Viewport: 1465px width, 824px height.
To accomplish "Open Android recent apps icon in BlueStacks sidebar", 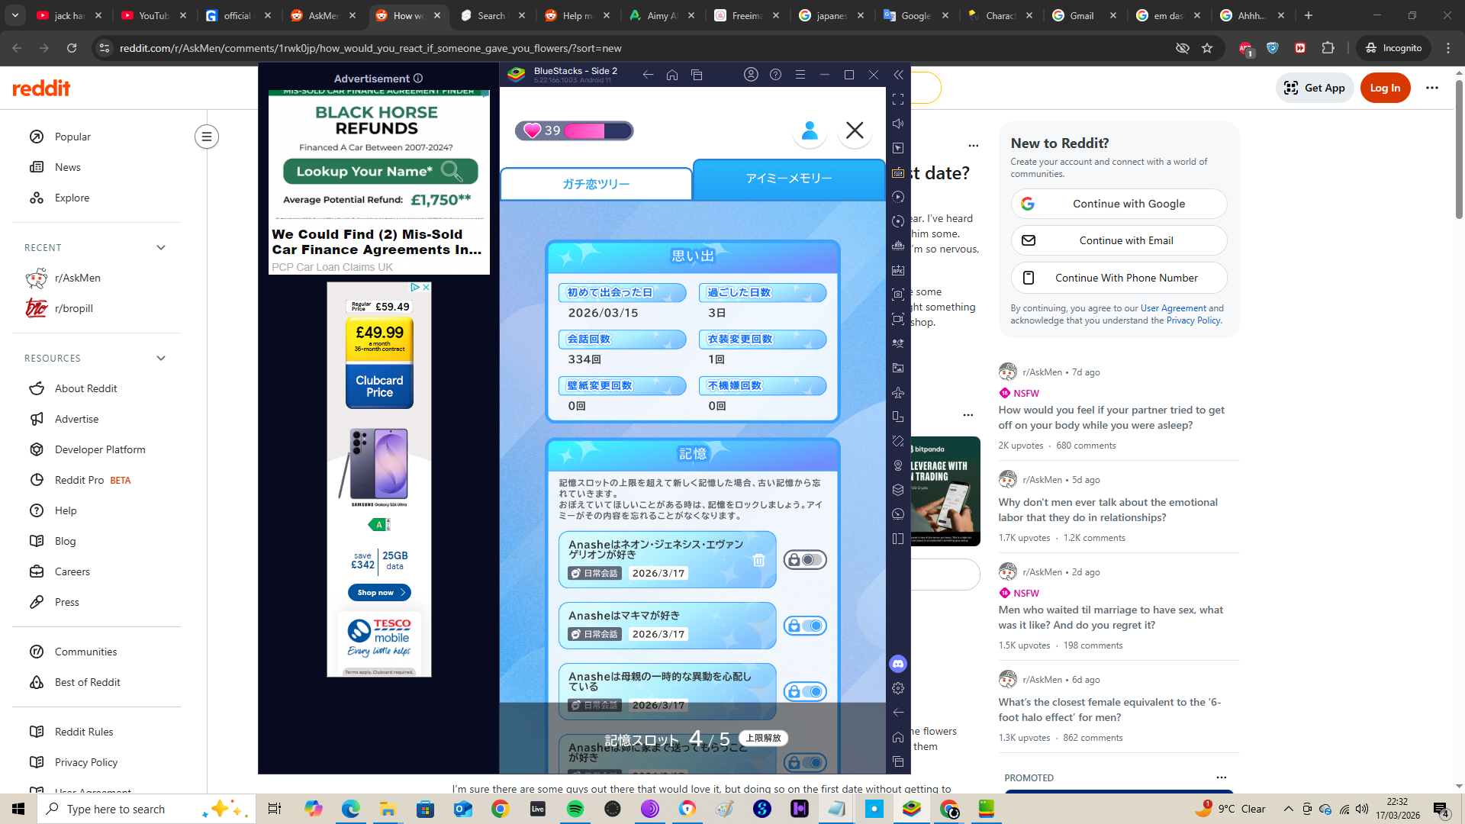I will coord(898,761).
